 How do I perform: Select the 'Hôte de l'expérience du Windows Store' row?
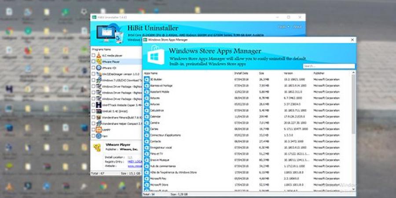247,172
